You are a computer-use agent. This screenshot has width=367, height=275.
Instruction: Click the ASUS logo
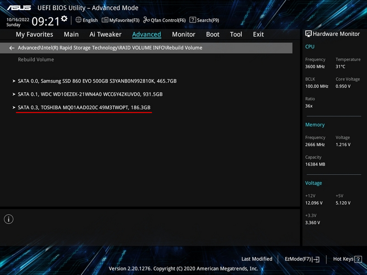click(19, 8)
